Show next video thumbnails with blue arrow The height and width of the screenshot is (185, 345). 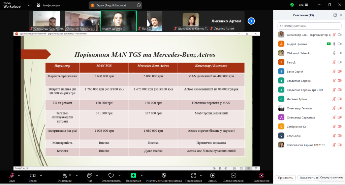[251, 21]
